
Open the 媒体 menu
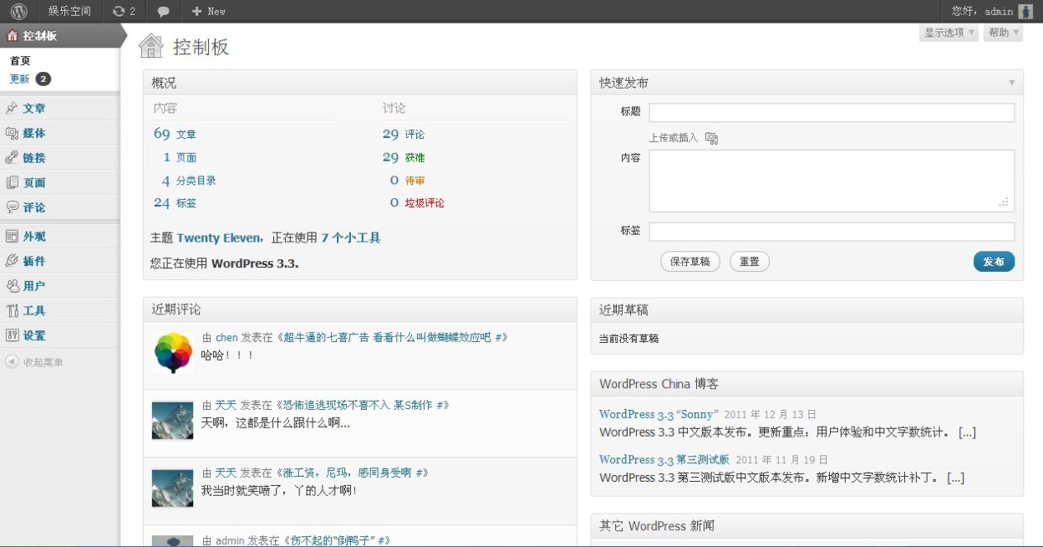pos(34,133)
